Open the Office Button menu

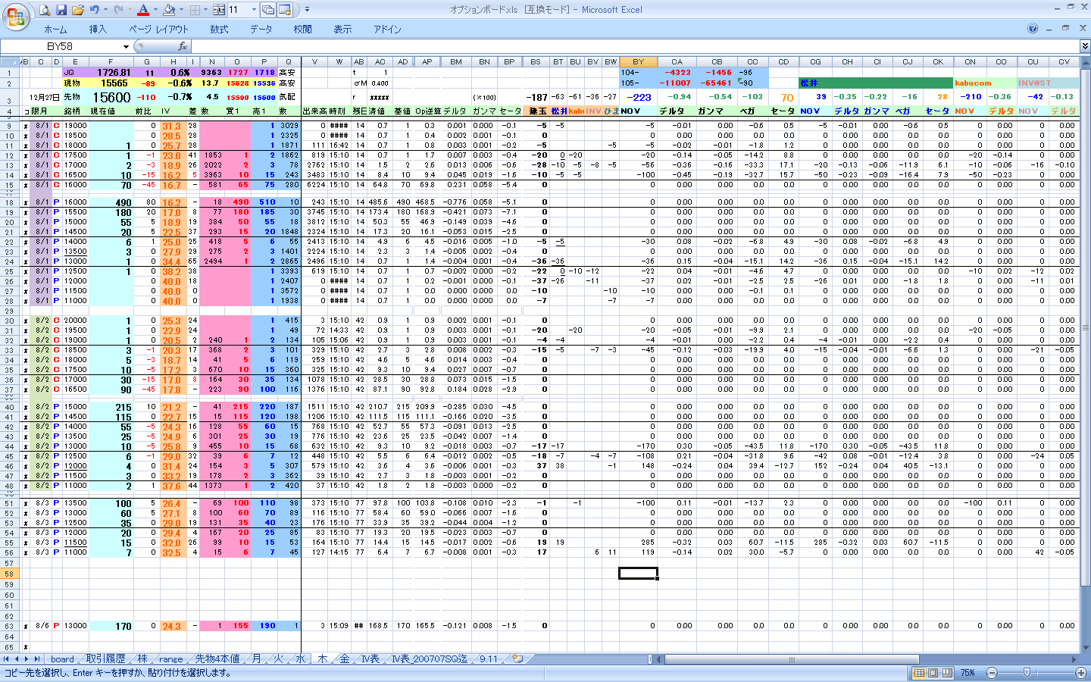(14, 16)
